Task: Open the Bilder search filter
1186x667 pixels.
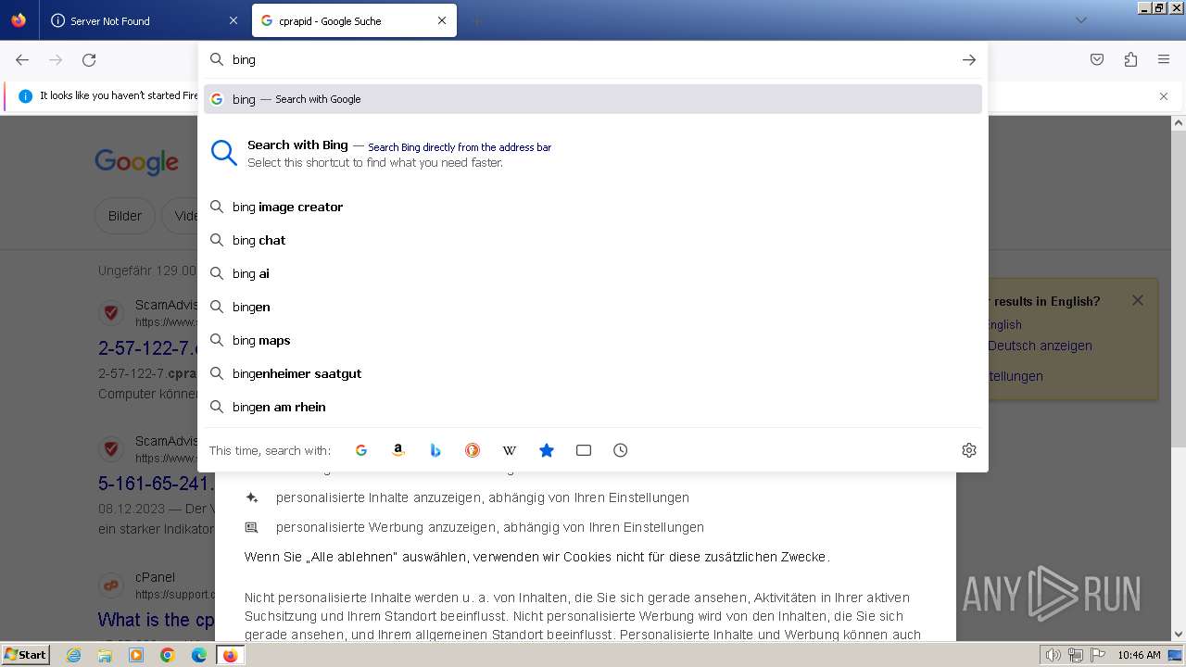Action: [x=125, y=216]
